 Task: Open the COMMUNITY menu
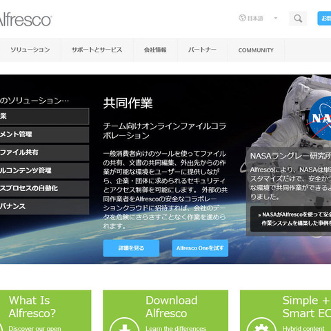tap(256, 50)
